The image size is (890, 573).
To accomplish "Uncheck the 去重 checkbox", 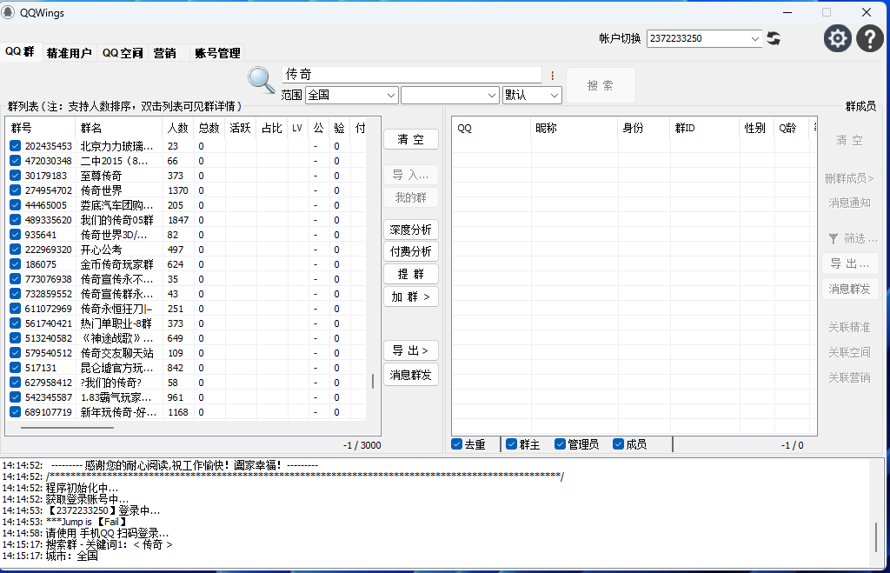I will click(x=457, y=444).
